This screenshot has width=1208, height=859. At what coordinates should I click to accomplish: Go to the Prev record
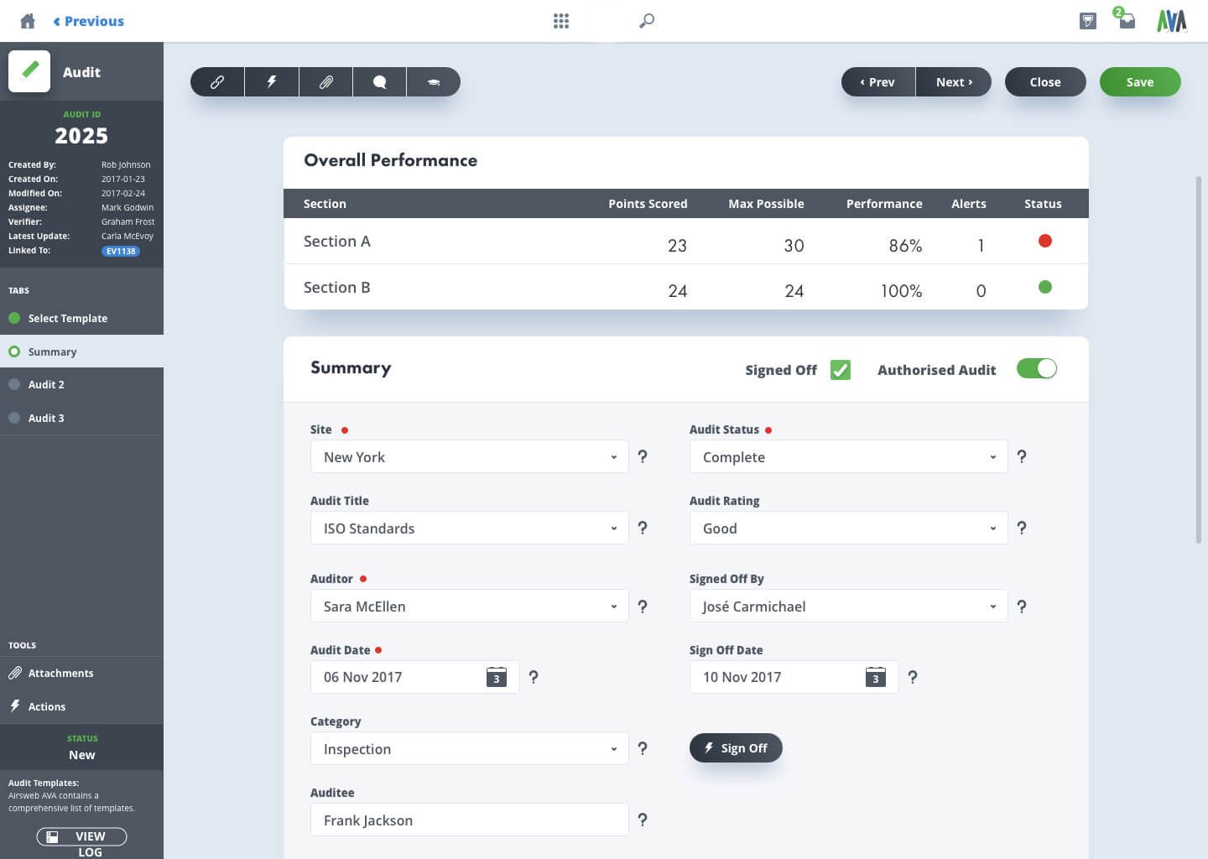(877, 82)
